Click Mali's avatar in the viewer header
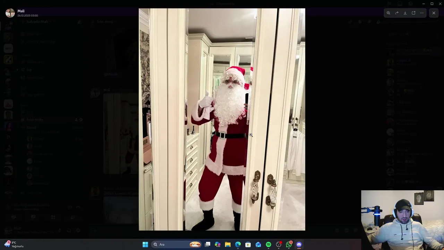Screen dimensions: 444x250 coord(10,13)
